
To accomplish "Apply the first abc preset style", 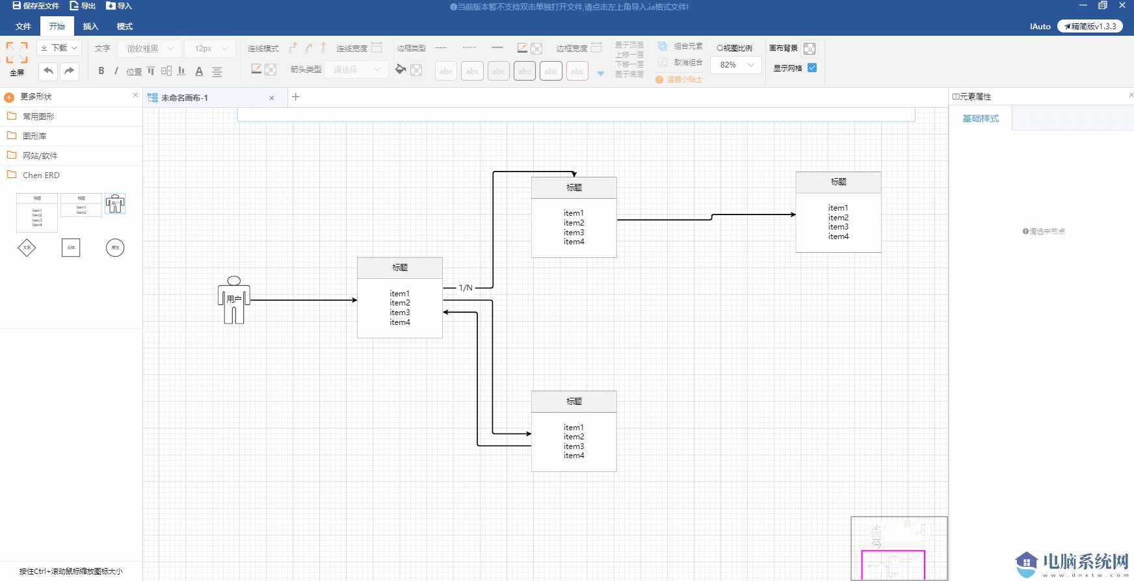I will click(446, 71).
